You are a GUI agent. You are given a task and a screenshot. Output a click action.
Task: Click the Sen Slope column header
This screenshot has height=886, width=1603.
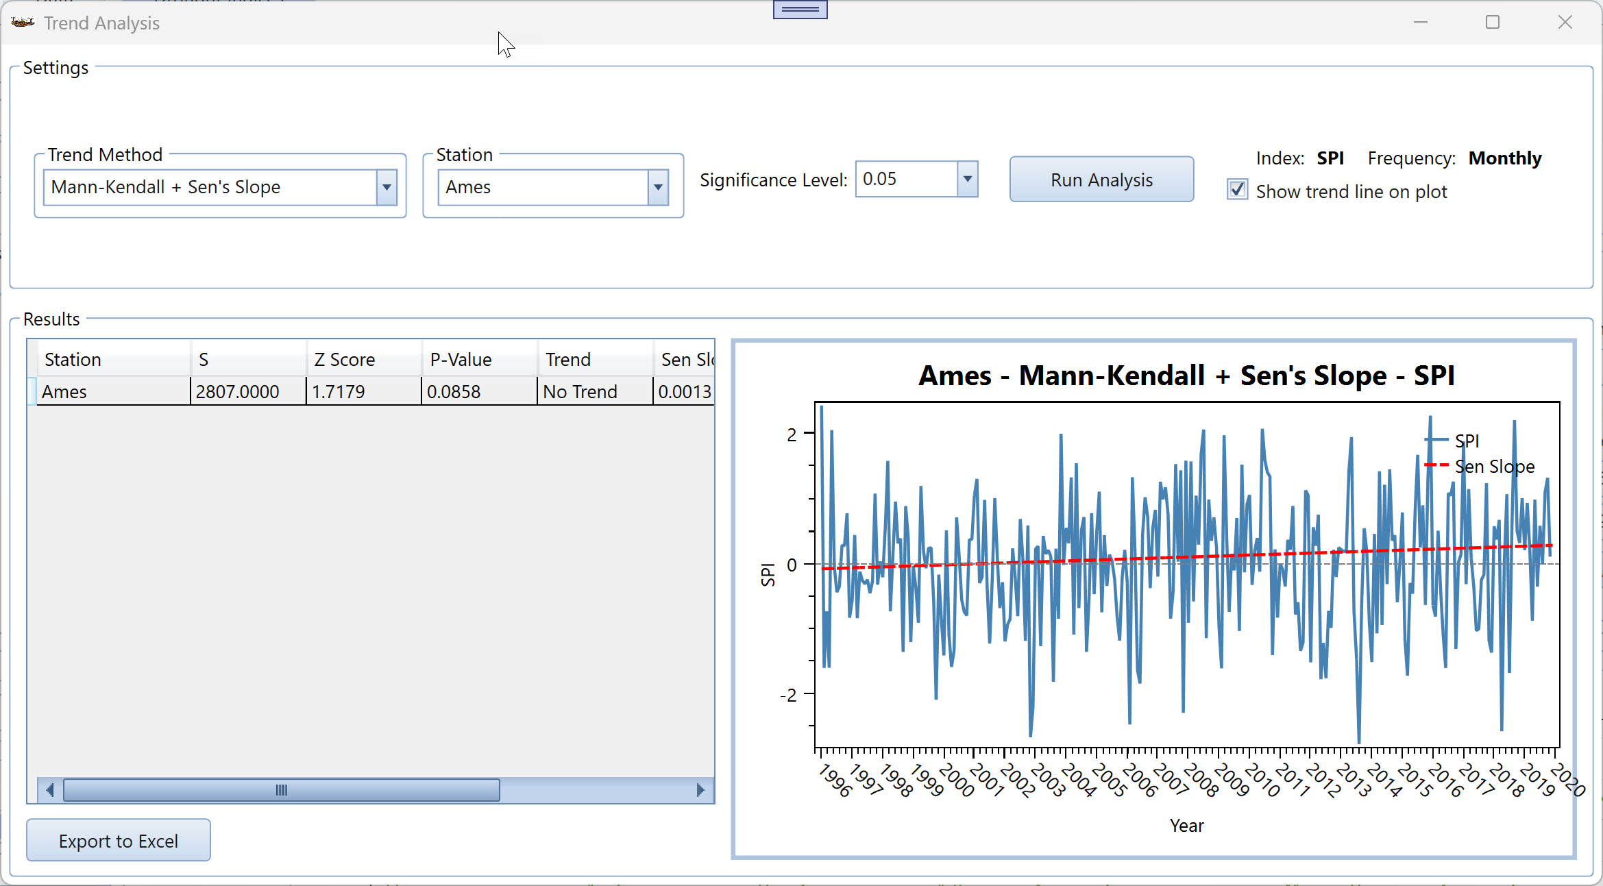pos(684,359)
